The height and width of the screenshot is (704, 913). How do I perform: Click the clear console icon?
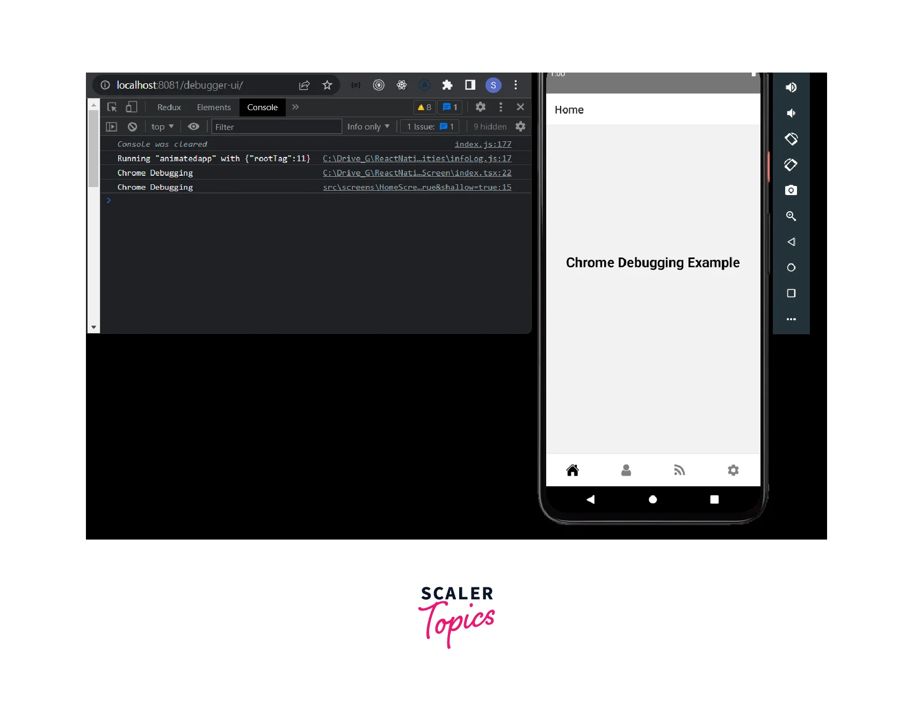click(132, 127)
